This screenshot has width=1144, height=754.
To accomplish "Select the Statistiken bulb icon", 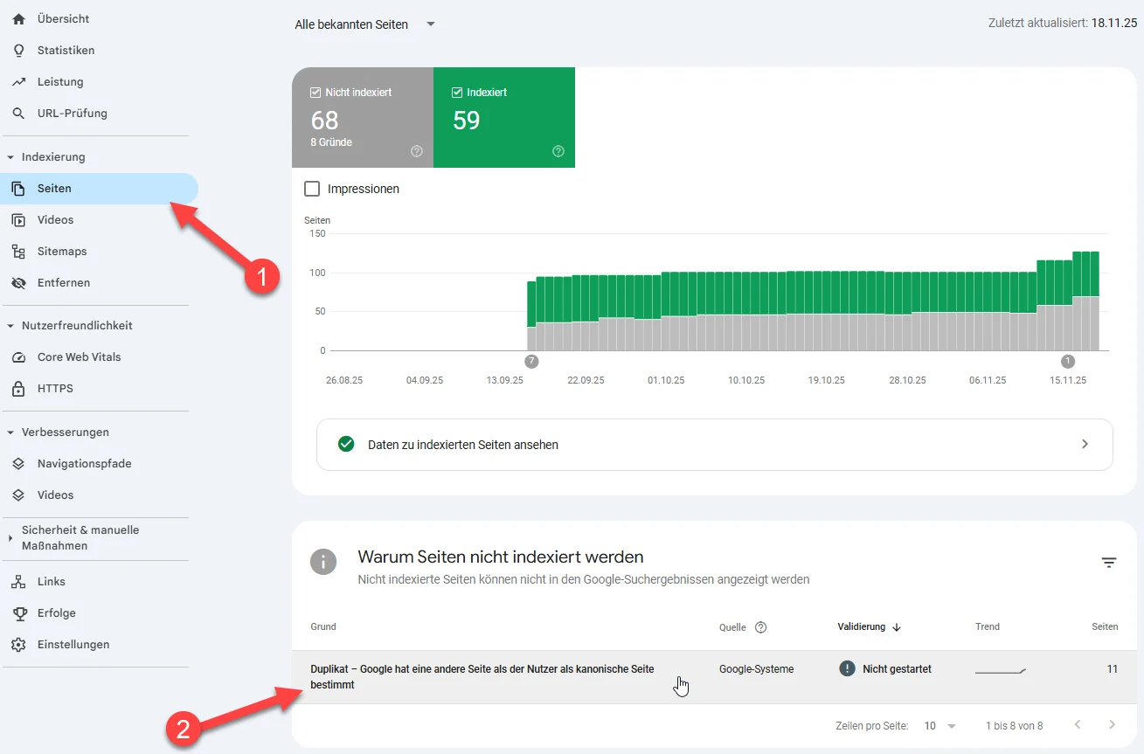I will coord(17,50).
